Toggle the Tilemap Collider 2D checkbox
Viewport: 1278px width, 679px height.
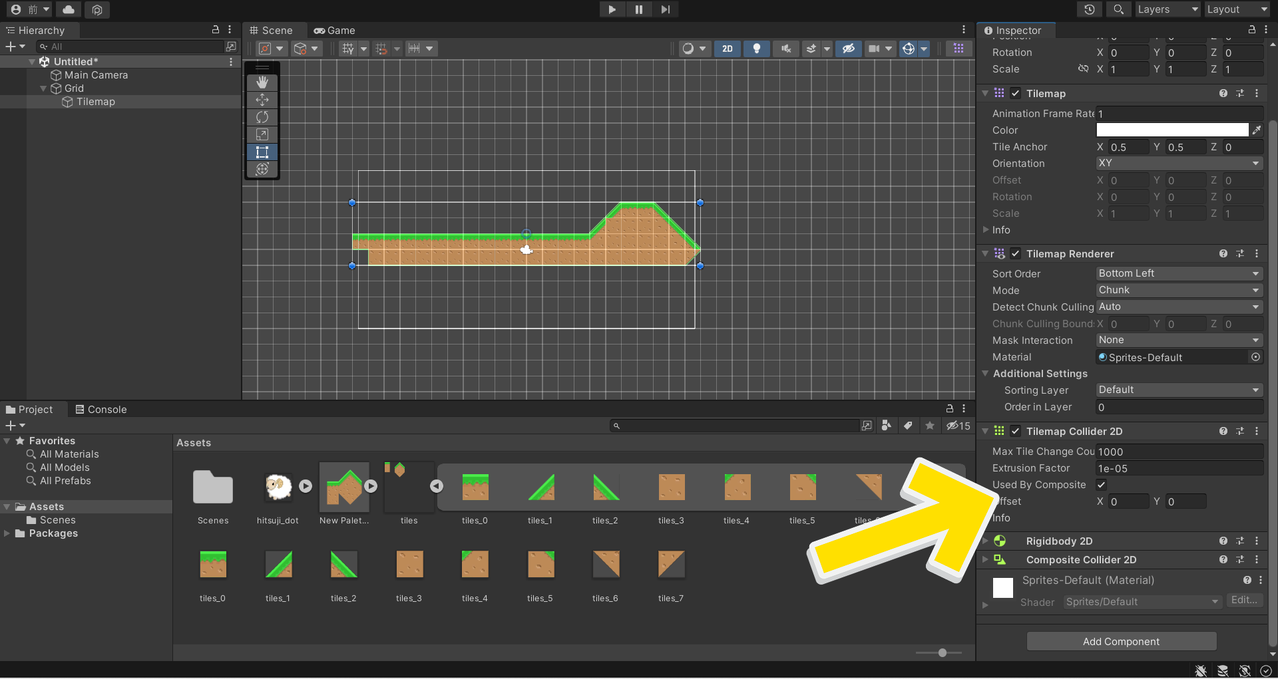[x=1016, y=432]
